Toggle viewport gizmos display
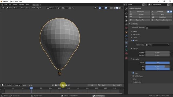 coord(100,8)
